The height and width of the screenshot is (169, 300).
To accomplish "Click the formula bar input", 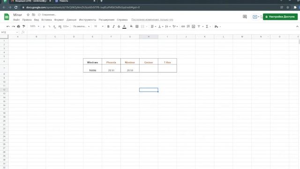I will [x=163, y=32].
